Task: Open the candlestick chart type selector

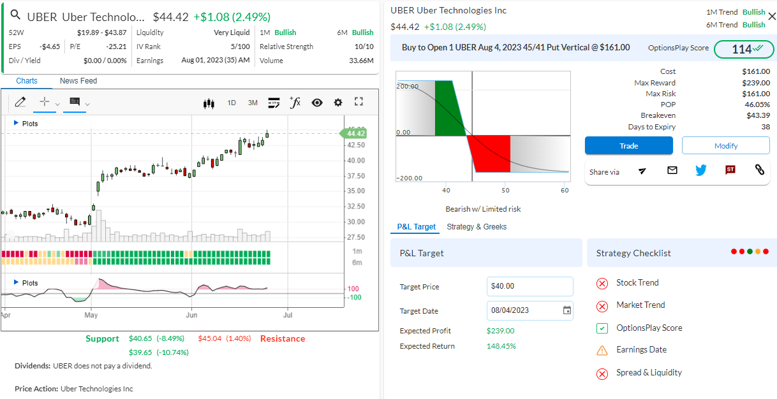Action: point(209,103)
